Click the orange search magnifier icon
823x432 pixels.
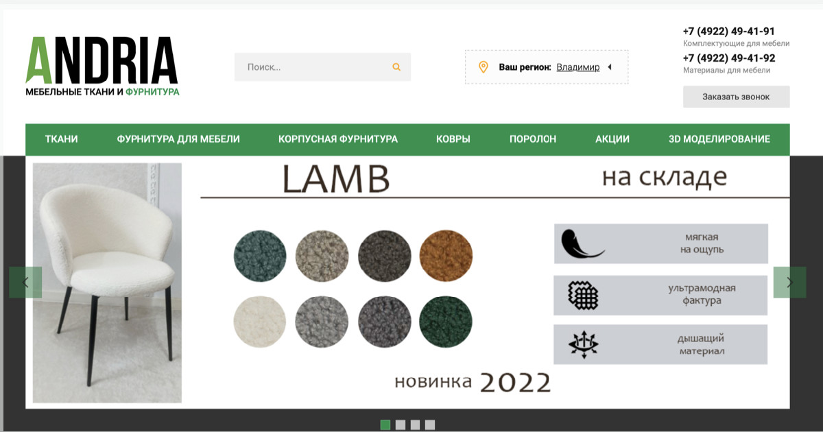396,67
